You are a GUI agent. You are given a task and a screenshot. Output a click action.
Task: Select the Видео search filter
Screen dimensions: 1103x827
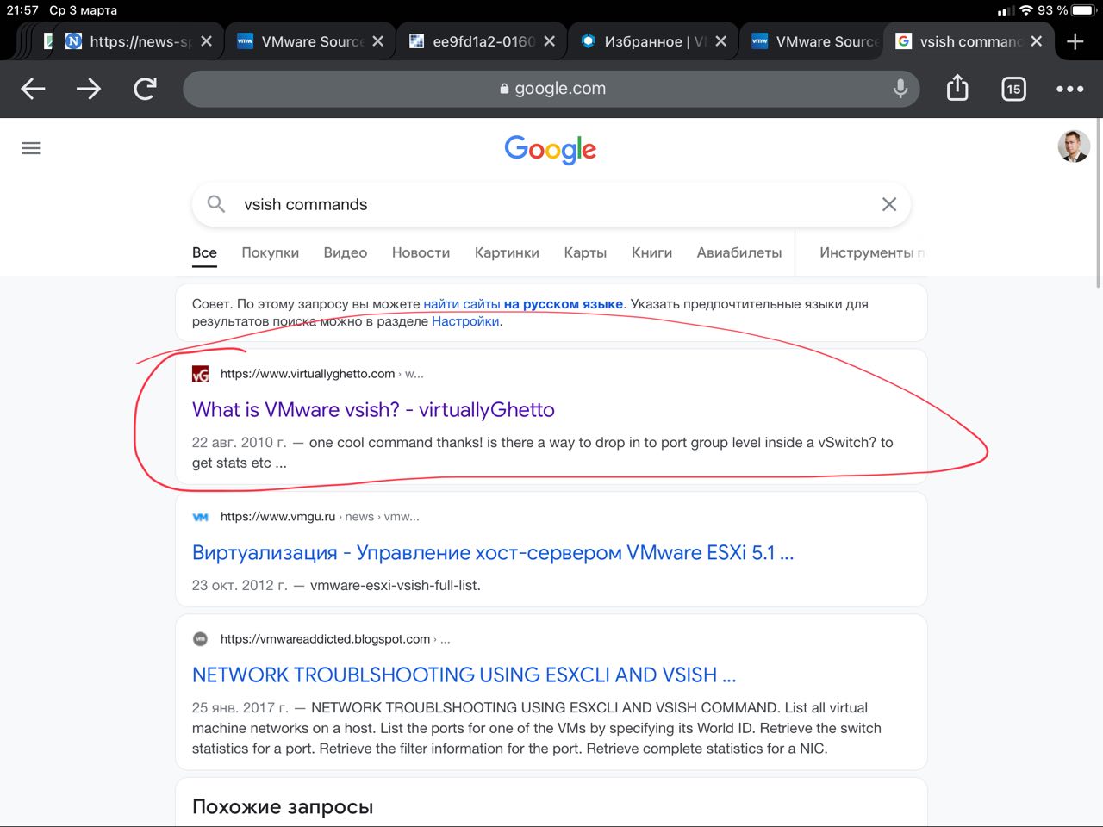[346, 252]
